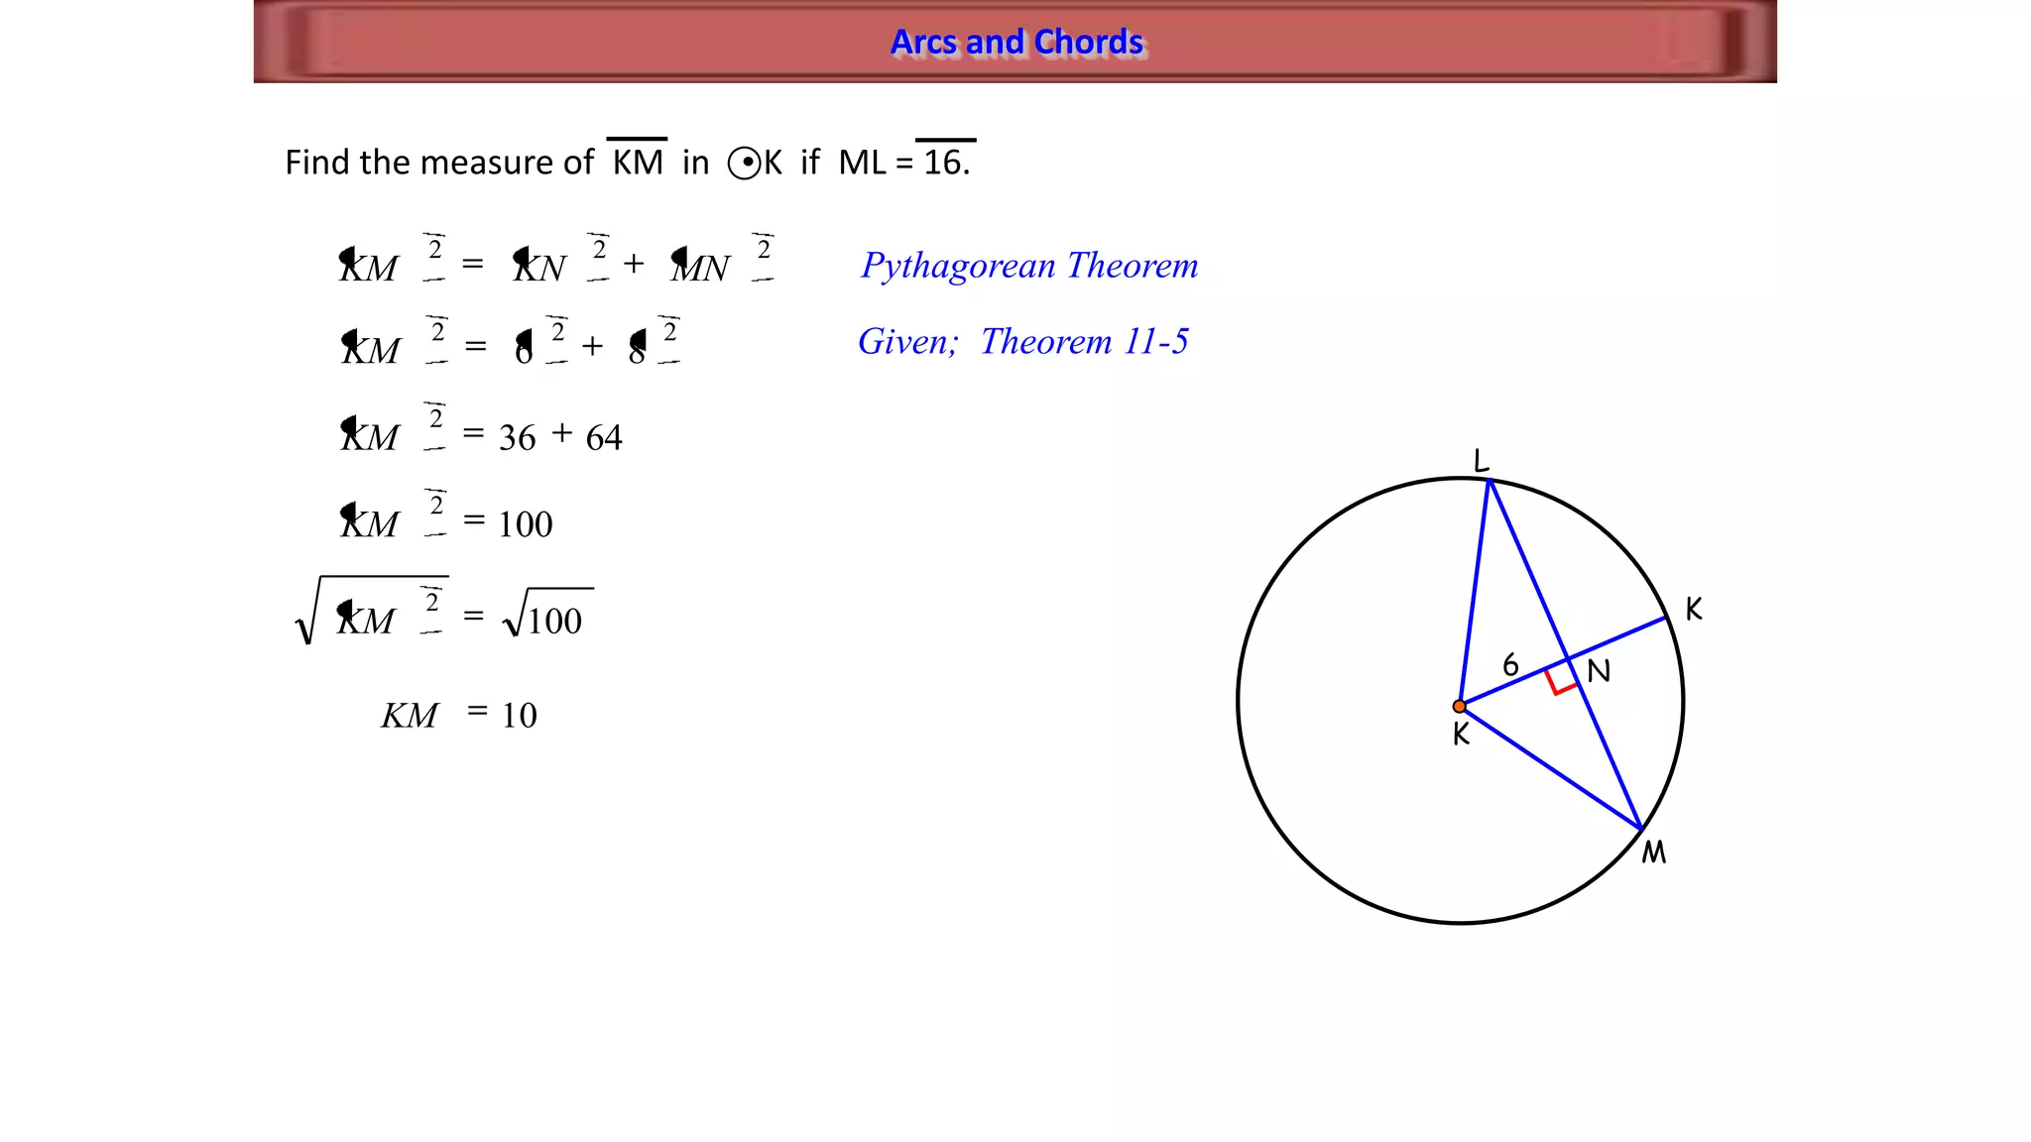Click point label L atop the circle
Image resolution: width=2031 pixels, height=1142 pixels.
pyautogui.click(x=1482, y=461)
